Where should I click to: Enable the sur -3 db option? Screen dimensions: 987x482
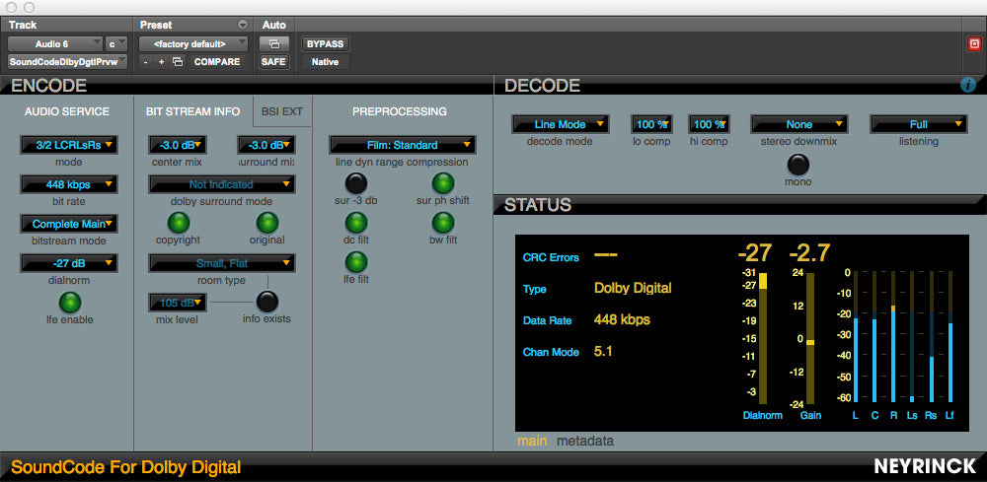[355, 183]
